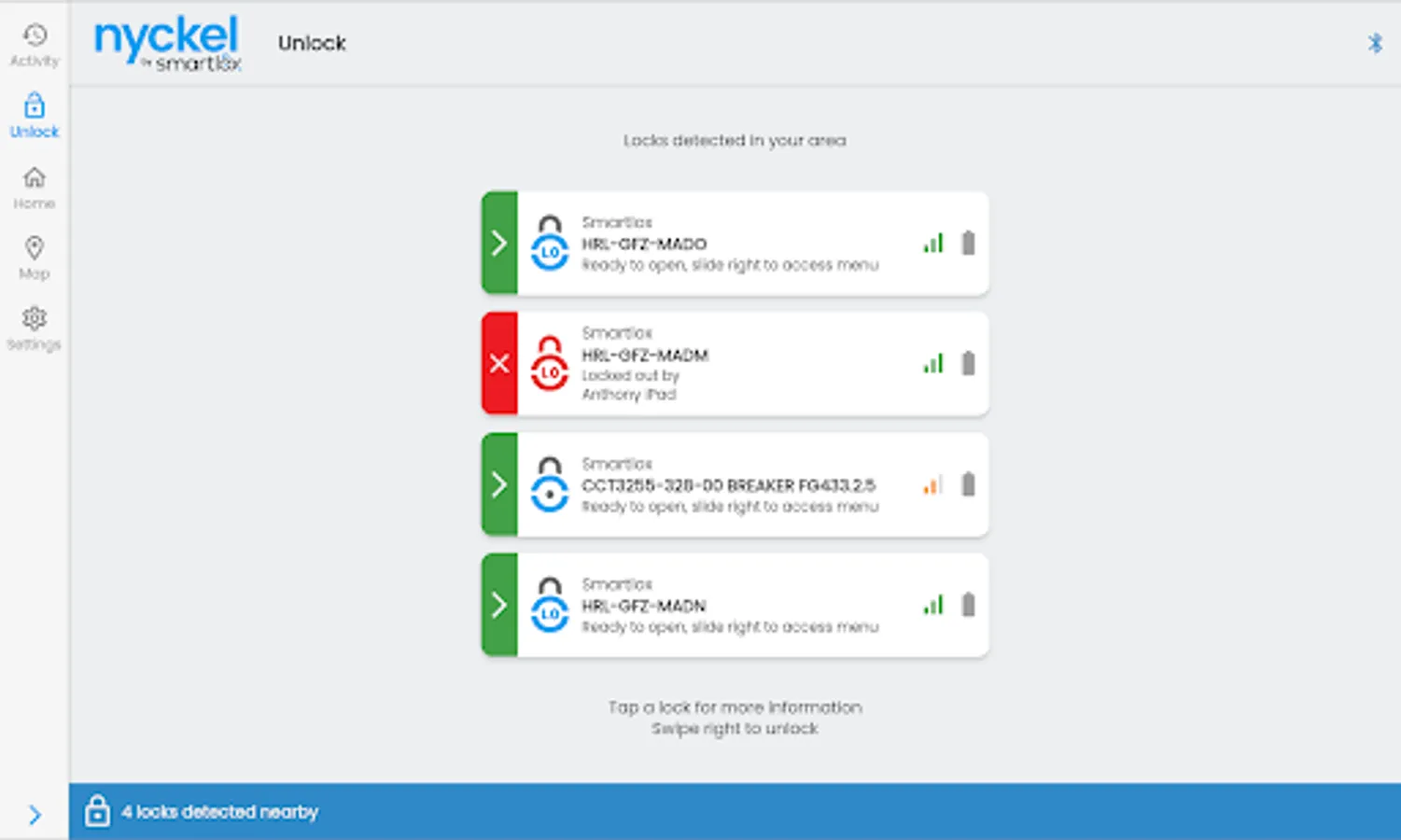
Task: Select the Unlock sidebar item
Action: [x=35, y=116]
